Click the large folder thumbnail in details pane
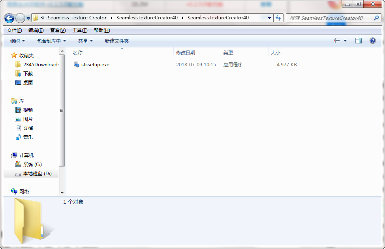Image resolution: width=385 pixels, height=249 pixels. tap(28, 221)
